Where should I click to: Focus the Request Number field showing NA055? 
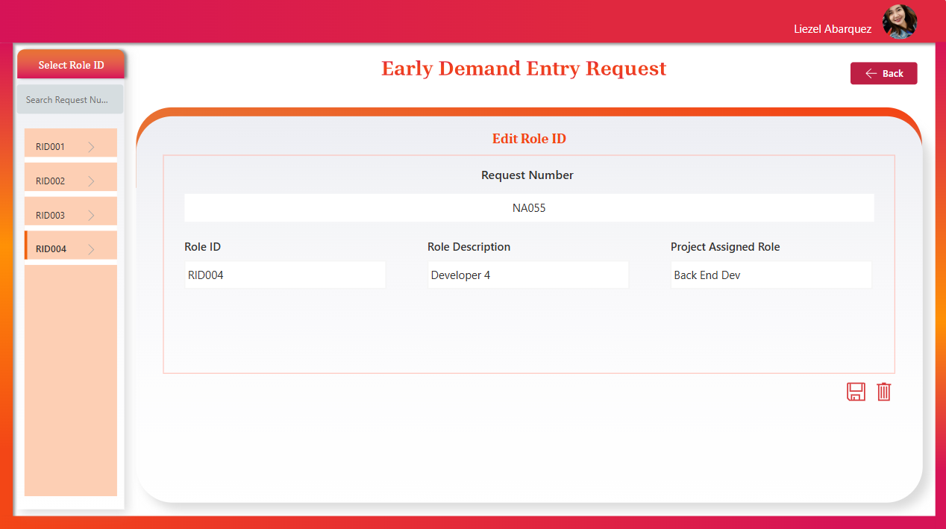[x=529, y=208]
